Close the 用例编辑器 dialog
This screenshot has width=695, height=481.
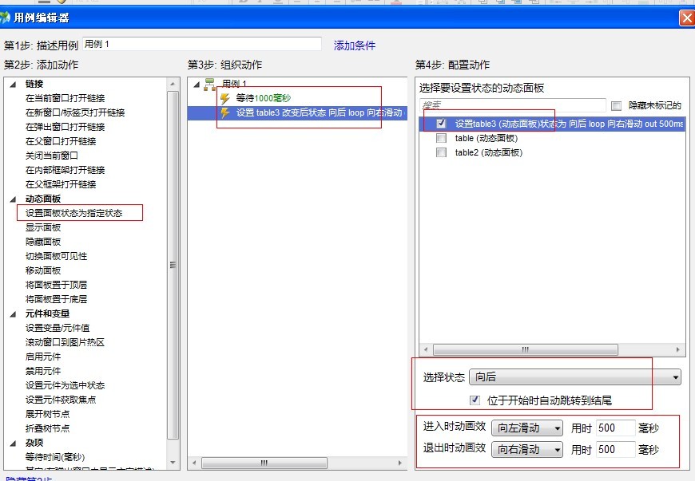click(x=687, y=18)
